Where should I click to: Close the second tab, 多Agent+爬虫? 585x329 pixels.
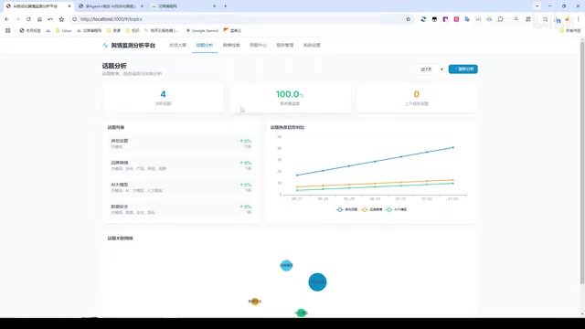click(142, 6)
